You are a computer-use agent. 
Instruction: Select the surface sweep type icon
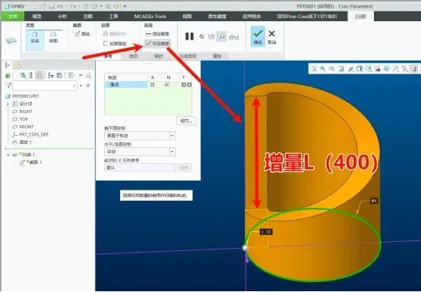pos(53,38)
